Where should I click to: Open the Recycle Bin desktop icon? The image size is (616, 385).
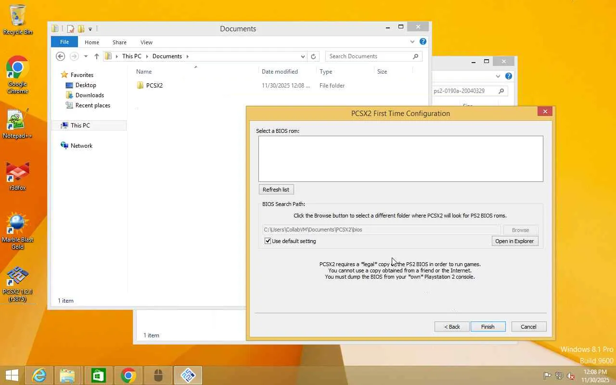point(18,19)
